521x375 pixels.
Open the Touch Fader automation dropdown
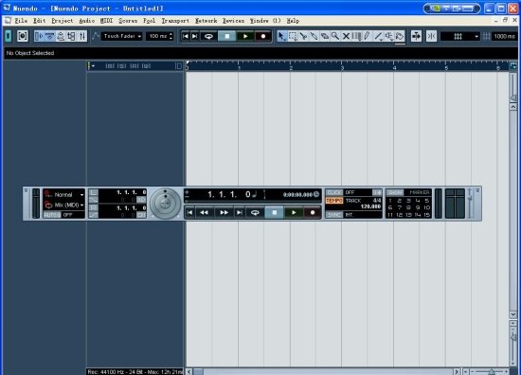point(121,36)
